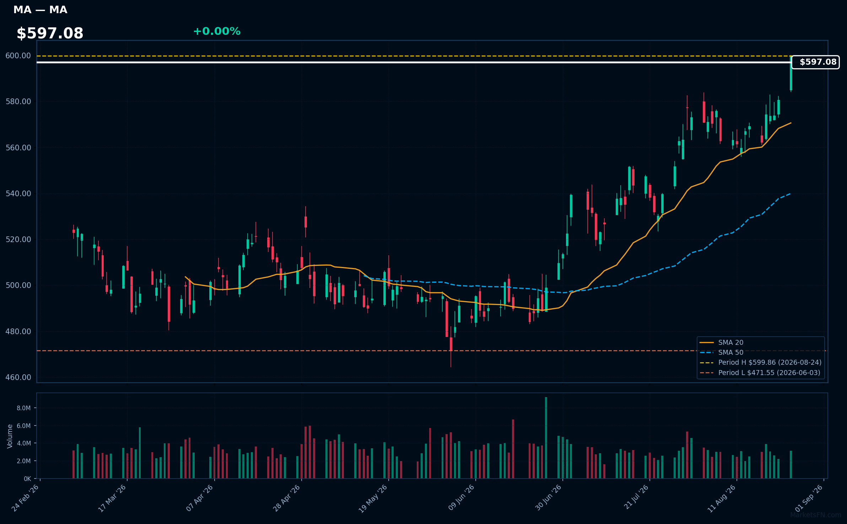Click the 24 Feb '26 date label
The width and height of the screenshot is (847, 524).
(25, 498)
